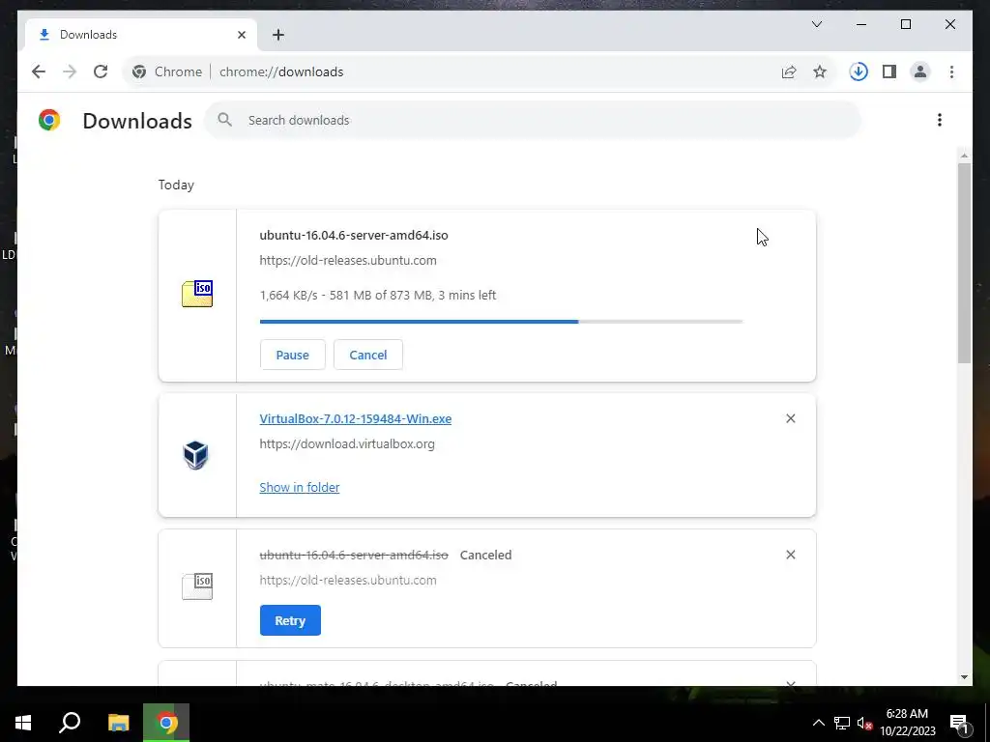Click the Today date heading
This screenshot has width=990, height=742.
pos(176,185)
